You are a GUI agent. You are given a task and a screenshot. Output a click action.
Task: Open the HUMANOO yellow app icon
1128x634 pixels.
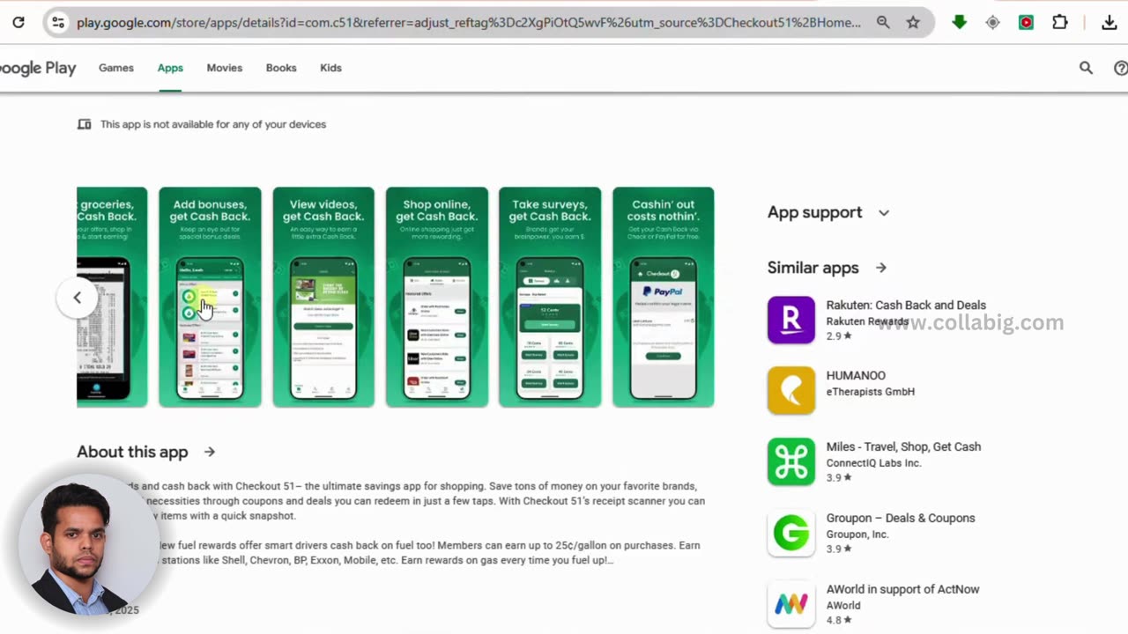pos(791,390)
